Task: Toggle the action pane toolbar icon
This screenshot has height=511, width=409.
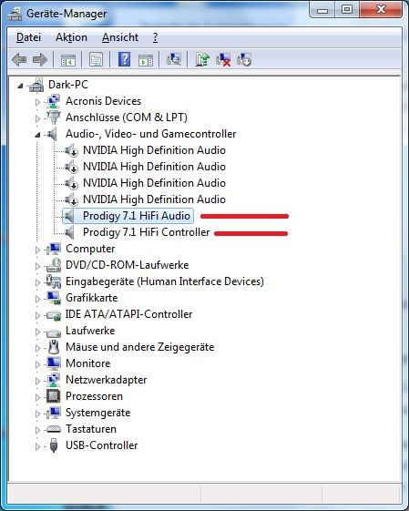Action: pos(146,60)
